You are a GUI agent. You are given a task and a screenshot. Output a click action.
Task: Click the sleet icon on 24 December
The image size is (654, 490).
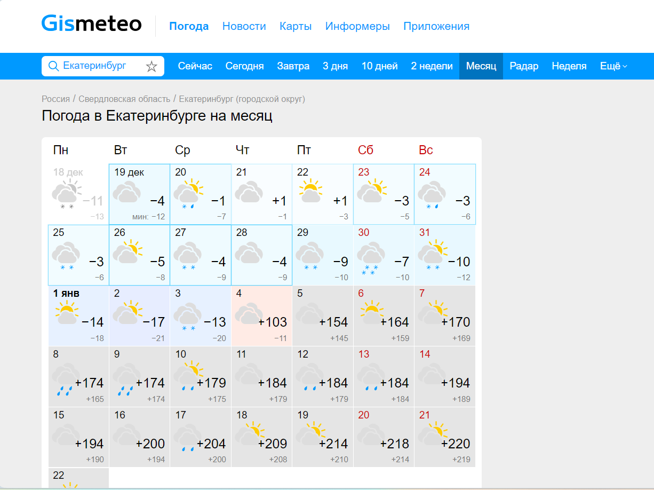(431, 194)
